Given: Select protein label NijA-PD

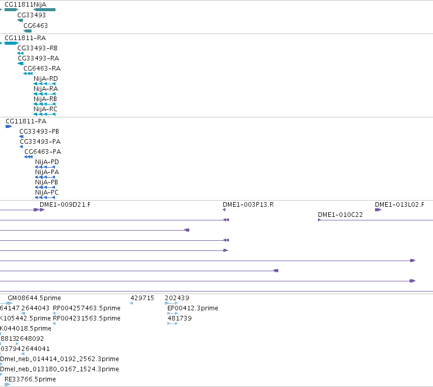Looking at the screenshot, I should pos(47,162).
